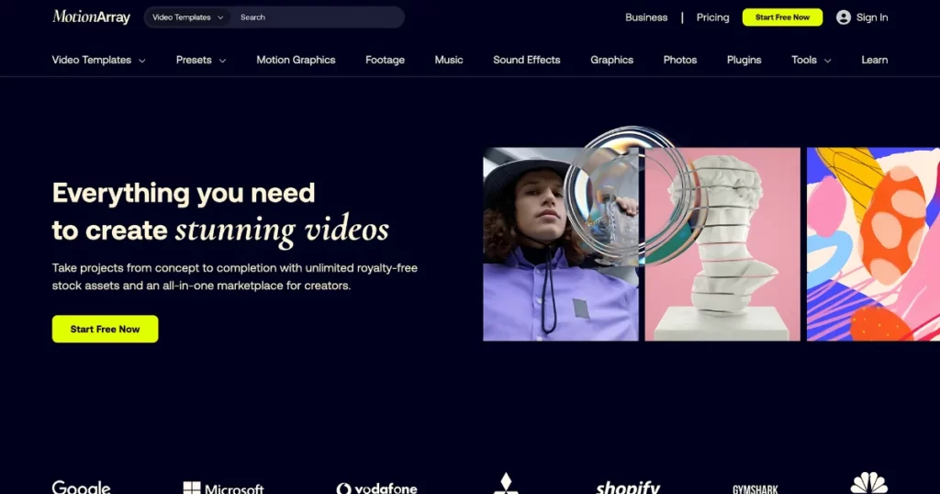Go to the Music section
The height and width of the screenshot is (494, 940).
[x=448, y=60]
